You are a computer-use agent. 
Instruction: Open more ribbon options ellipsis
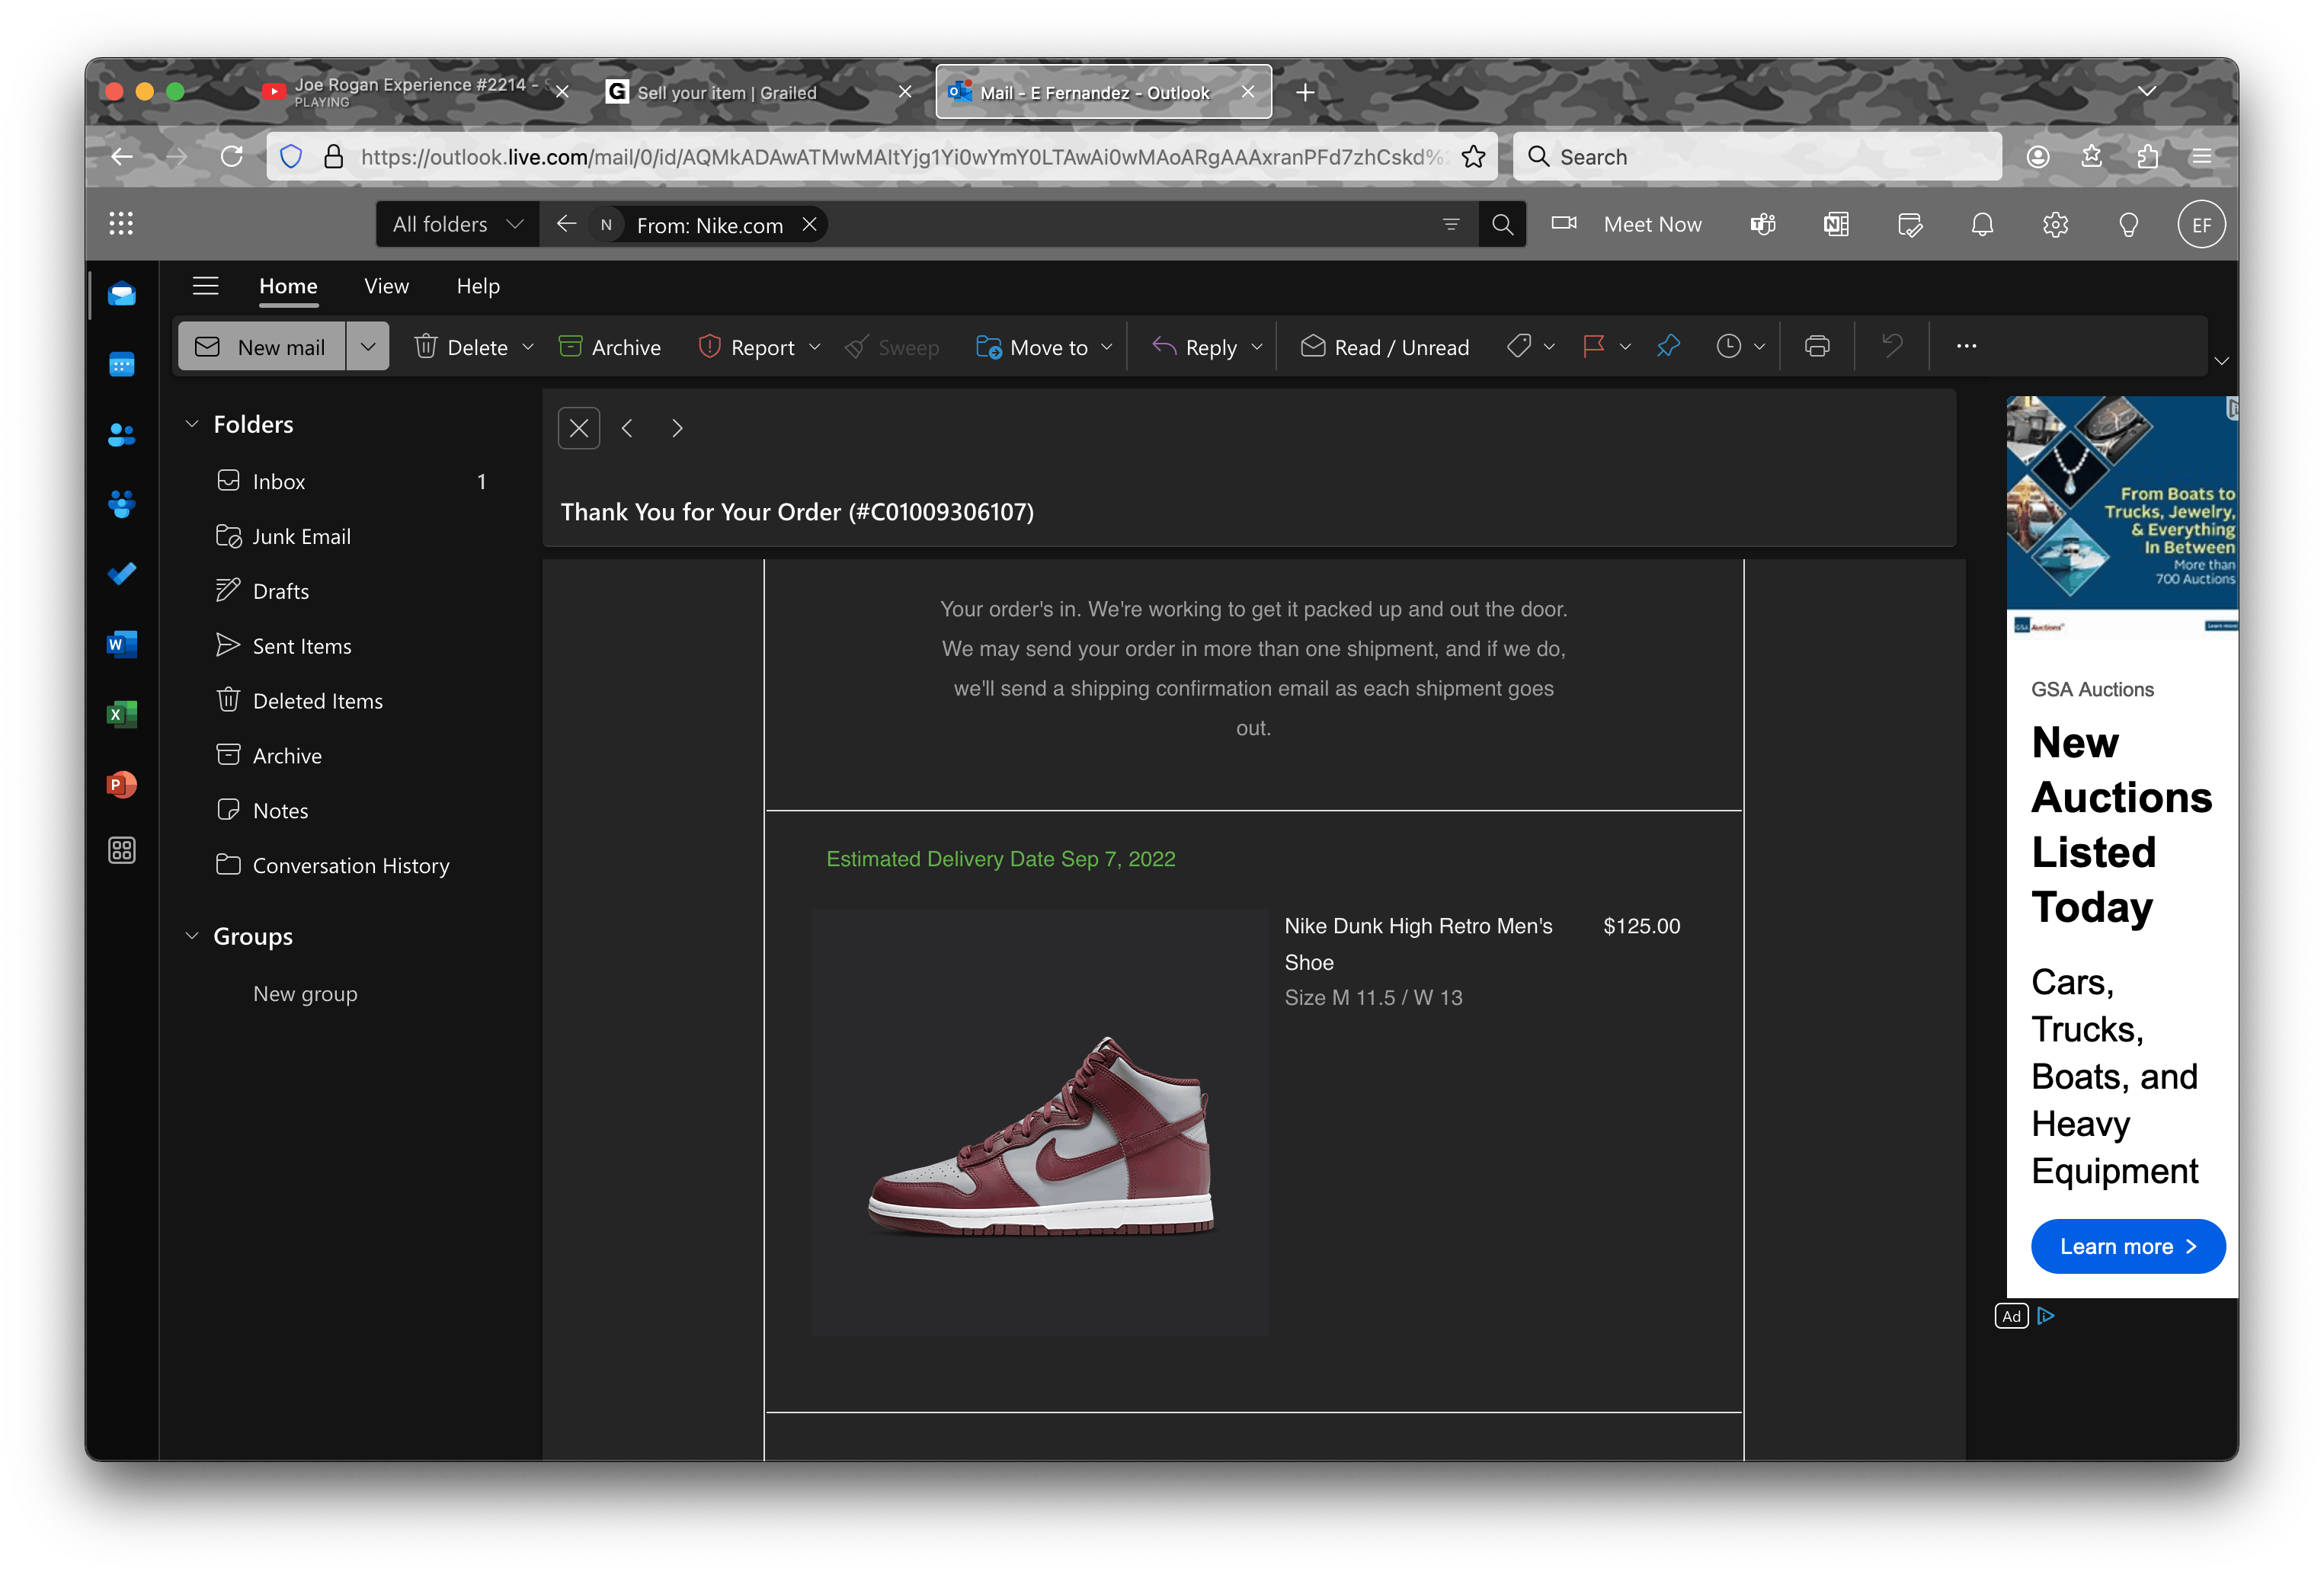pyautogui.click(x=1966, y=347)
